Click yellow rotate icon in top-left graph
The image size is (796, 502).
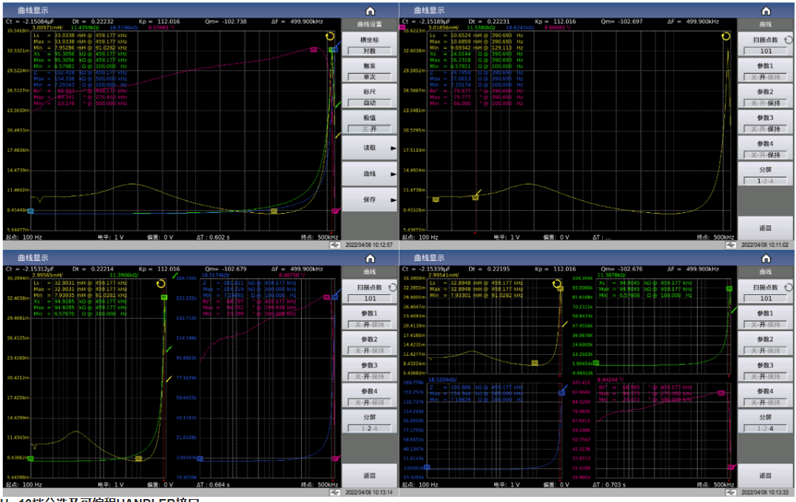coord(330,36)
